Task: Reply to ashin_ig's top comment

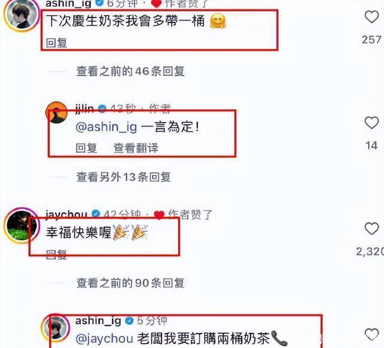Action: pos(56,43)
